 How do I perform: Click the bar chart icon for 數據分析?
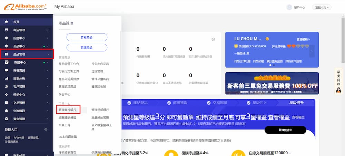pyautogui.click(x=6, y=79)
